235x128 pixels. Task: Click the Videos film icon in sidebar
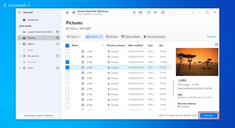pyautogui.click(x=24, y=44)
